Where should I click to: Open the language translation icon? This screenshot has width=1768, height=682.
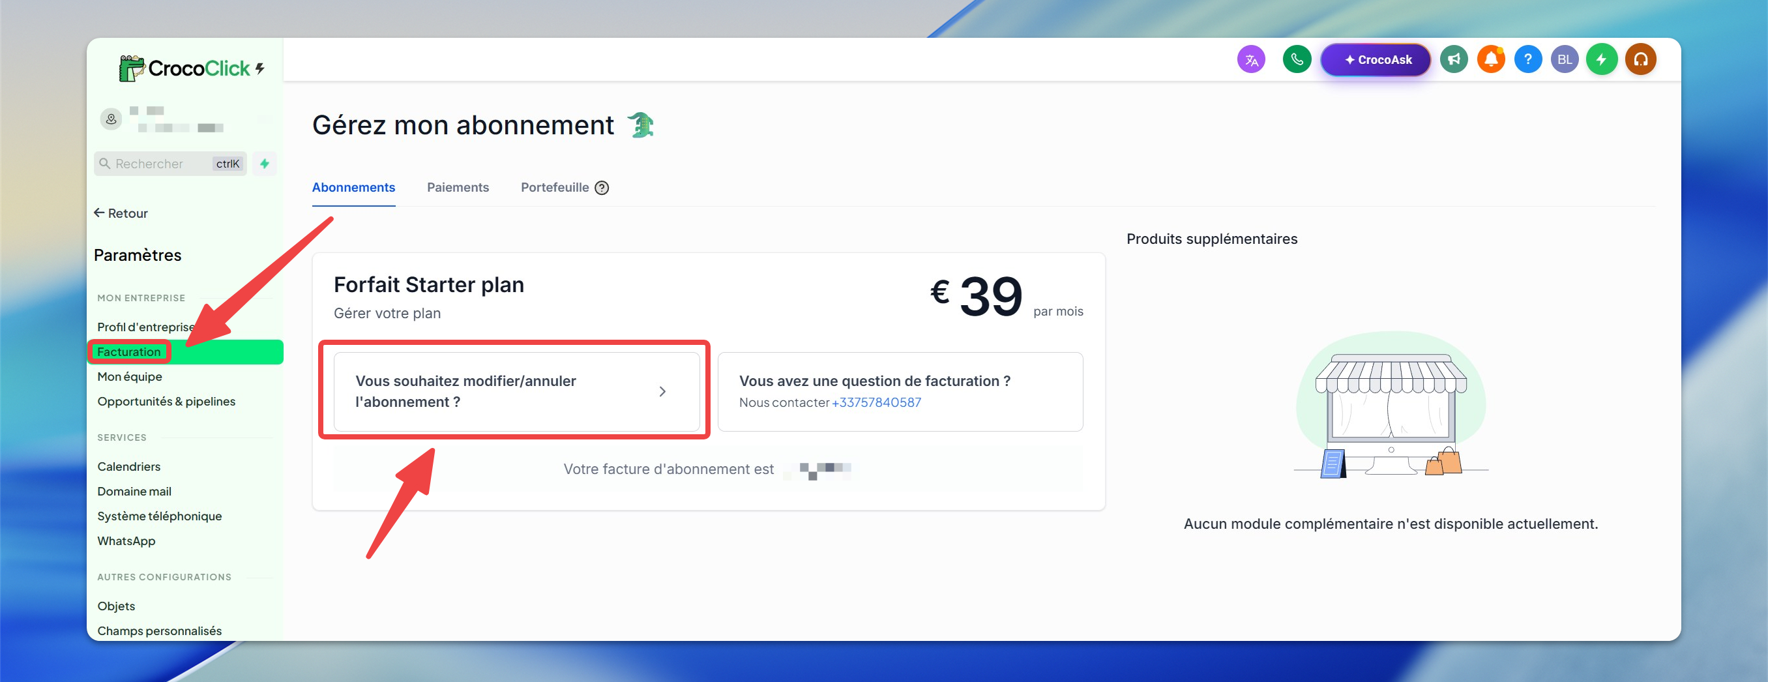(x=1251, y=60)
